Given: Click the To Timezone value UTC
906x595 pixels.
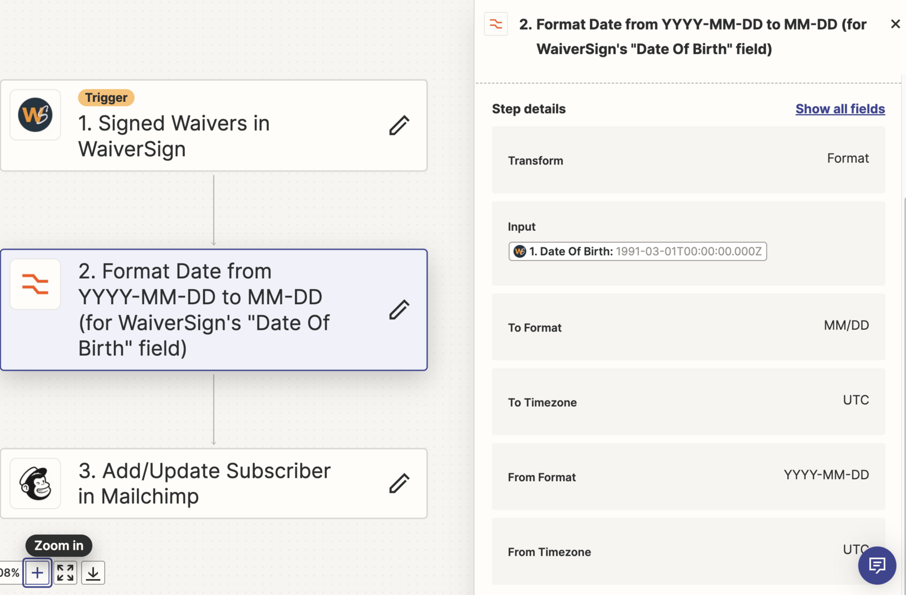Looking at the screenshot, I should pyautogui.click(x=856, y=400).
